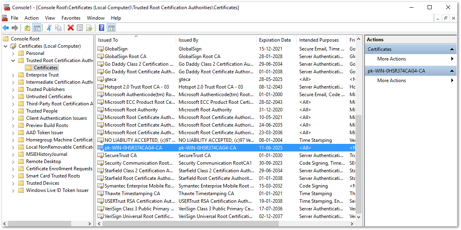Toggle the Show/Hide Action Pane button
Viewport: 461px width, 230px height.
(x=111, y=28)
